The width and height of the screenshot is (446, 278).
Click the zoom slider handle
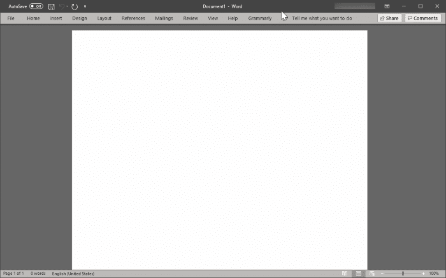[403, 274]
